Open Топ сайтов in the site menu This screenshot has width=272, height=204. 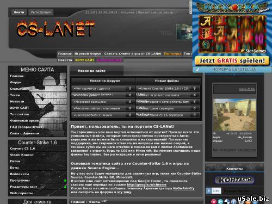(x=20, y=114)
